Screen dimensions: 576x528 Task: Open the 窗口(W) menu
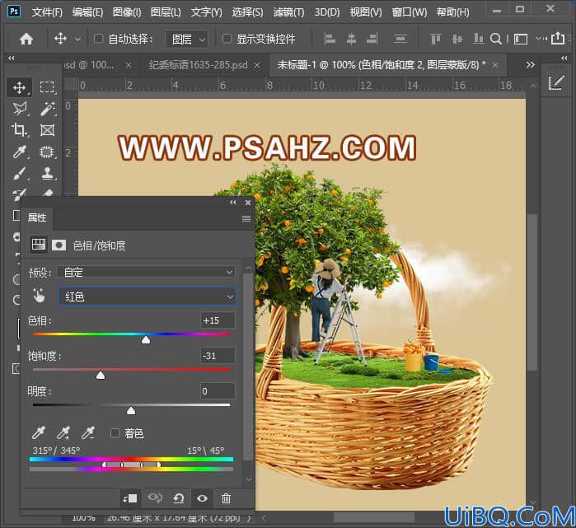[410, 12]
